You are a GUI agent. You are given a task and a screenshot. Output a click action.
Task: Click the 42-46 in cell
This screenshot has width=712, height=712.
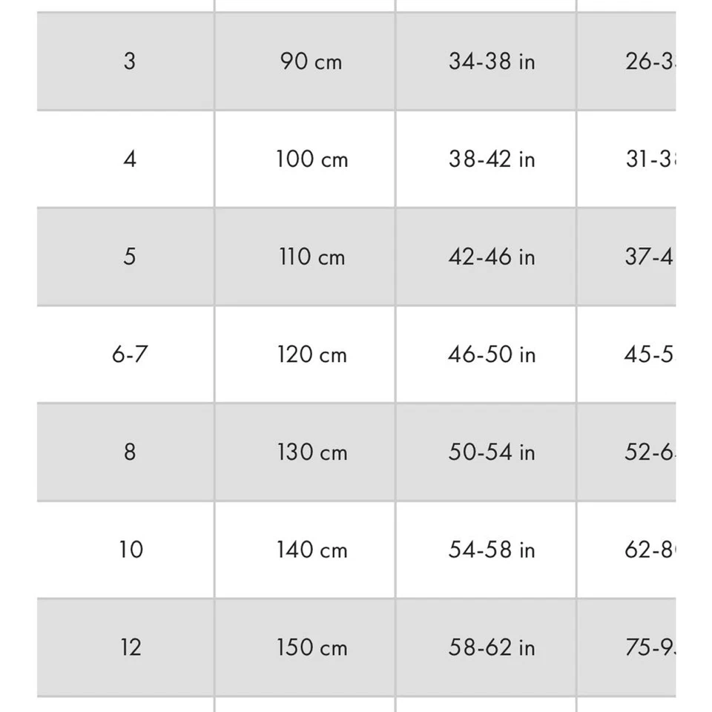click(x=491, y=257)
